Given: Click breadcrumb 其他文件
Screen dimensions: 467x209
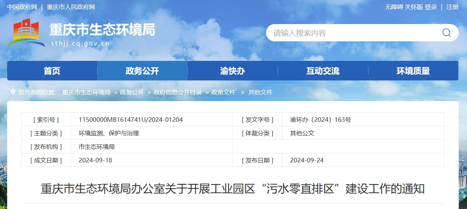Looking at the screenshot, I should (260, 92).
